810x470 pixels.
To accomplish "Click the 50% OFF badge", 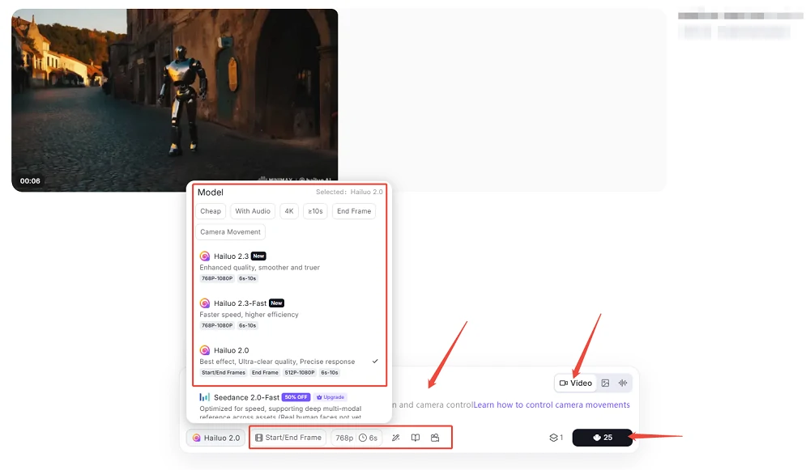I will pyautogui.click(x=296, y=397).
